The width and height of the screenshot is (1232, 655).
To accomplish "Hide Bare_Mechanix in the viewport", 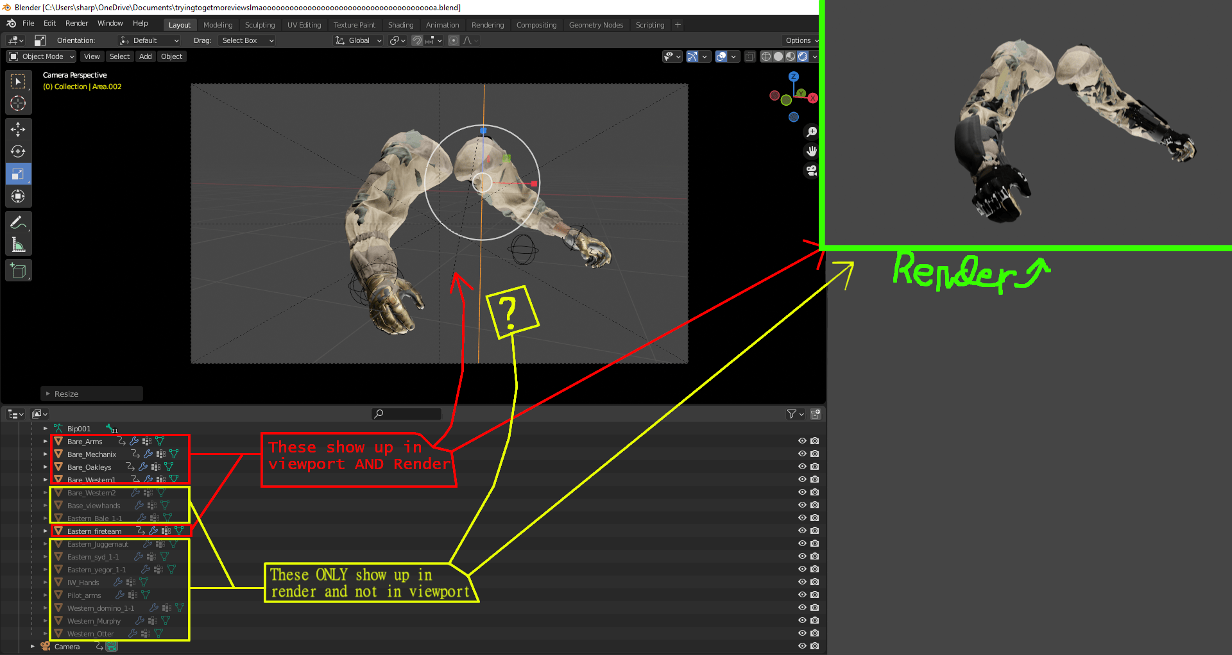I will coord(801,454).
